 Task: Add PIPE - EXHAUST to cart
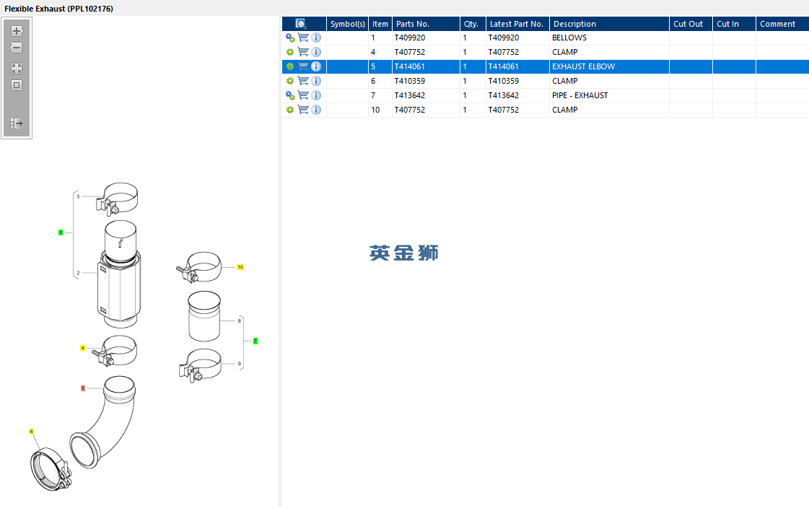(x=303, y=95)
